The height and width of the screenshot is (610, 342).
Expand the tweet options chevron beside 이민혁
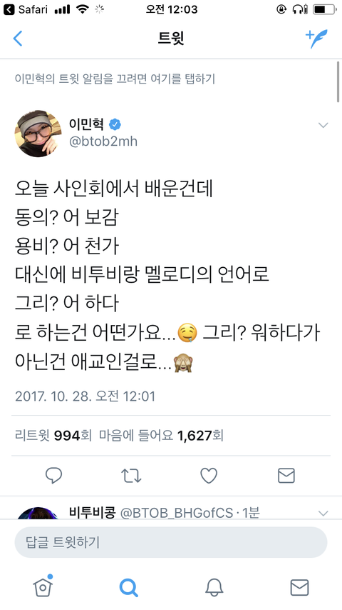pos(323,125)
